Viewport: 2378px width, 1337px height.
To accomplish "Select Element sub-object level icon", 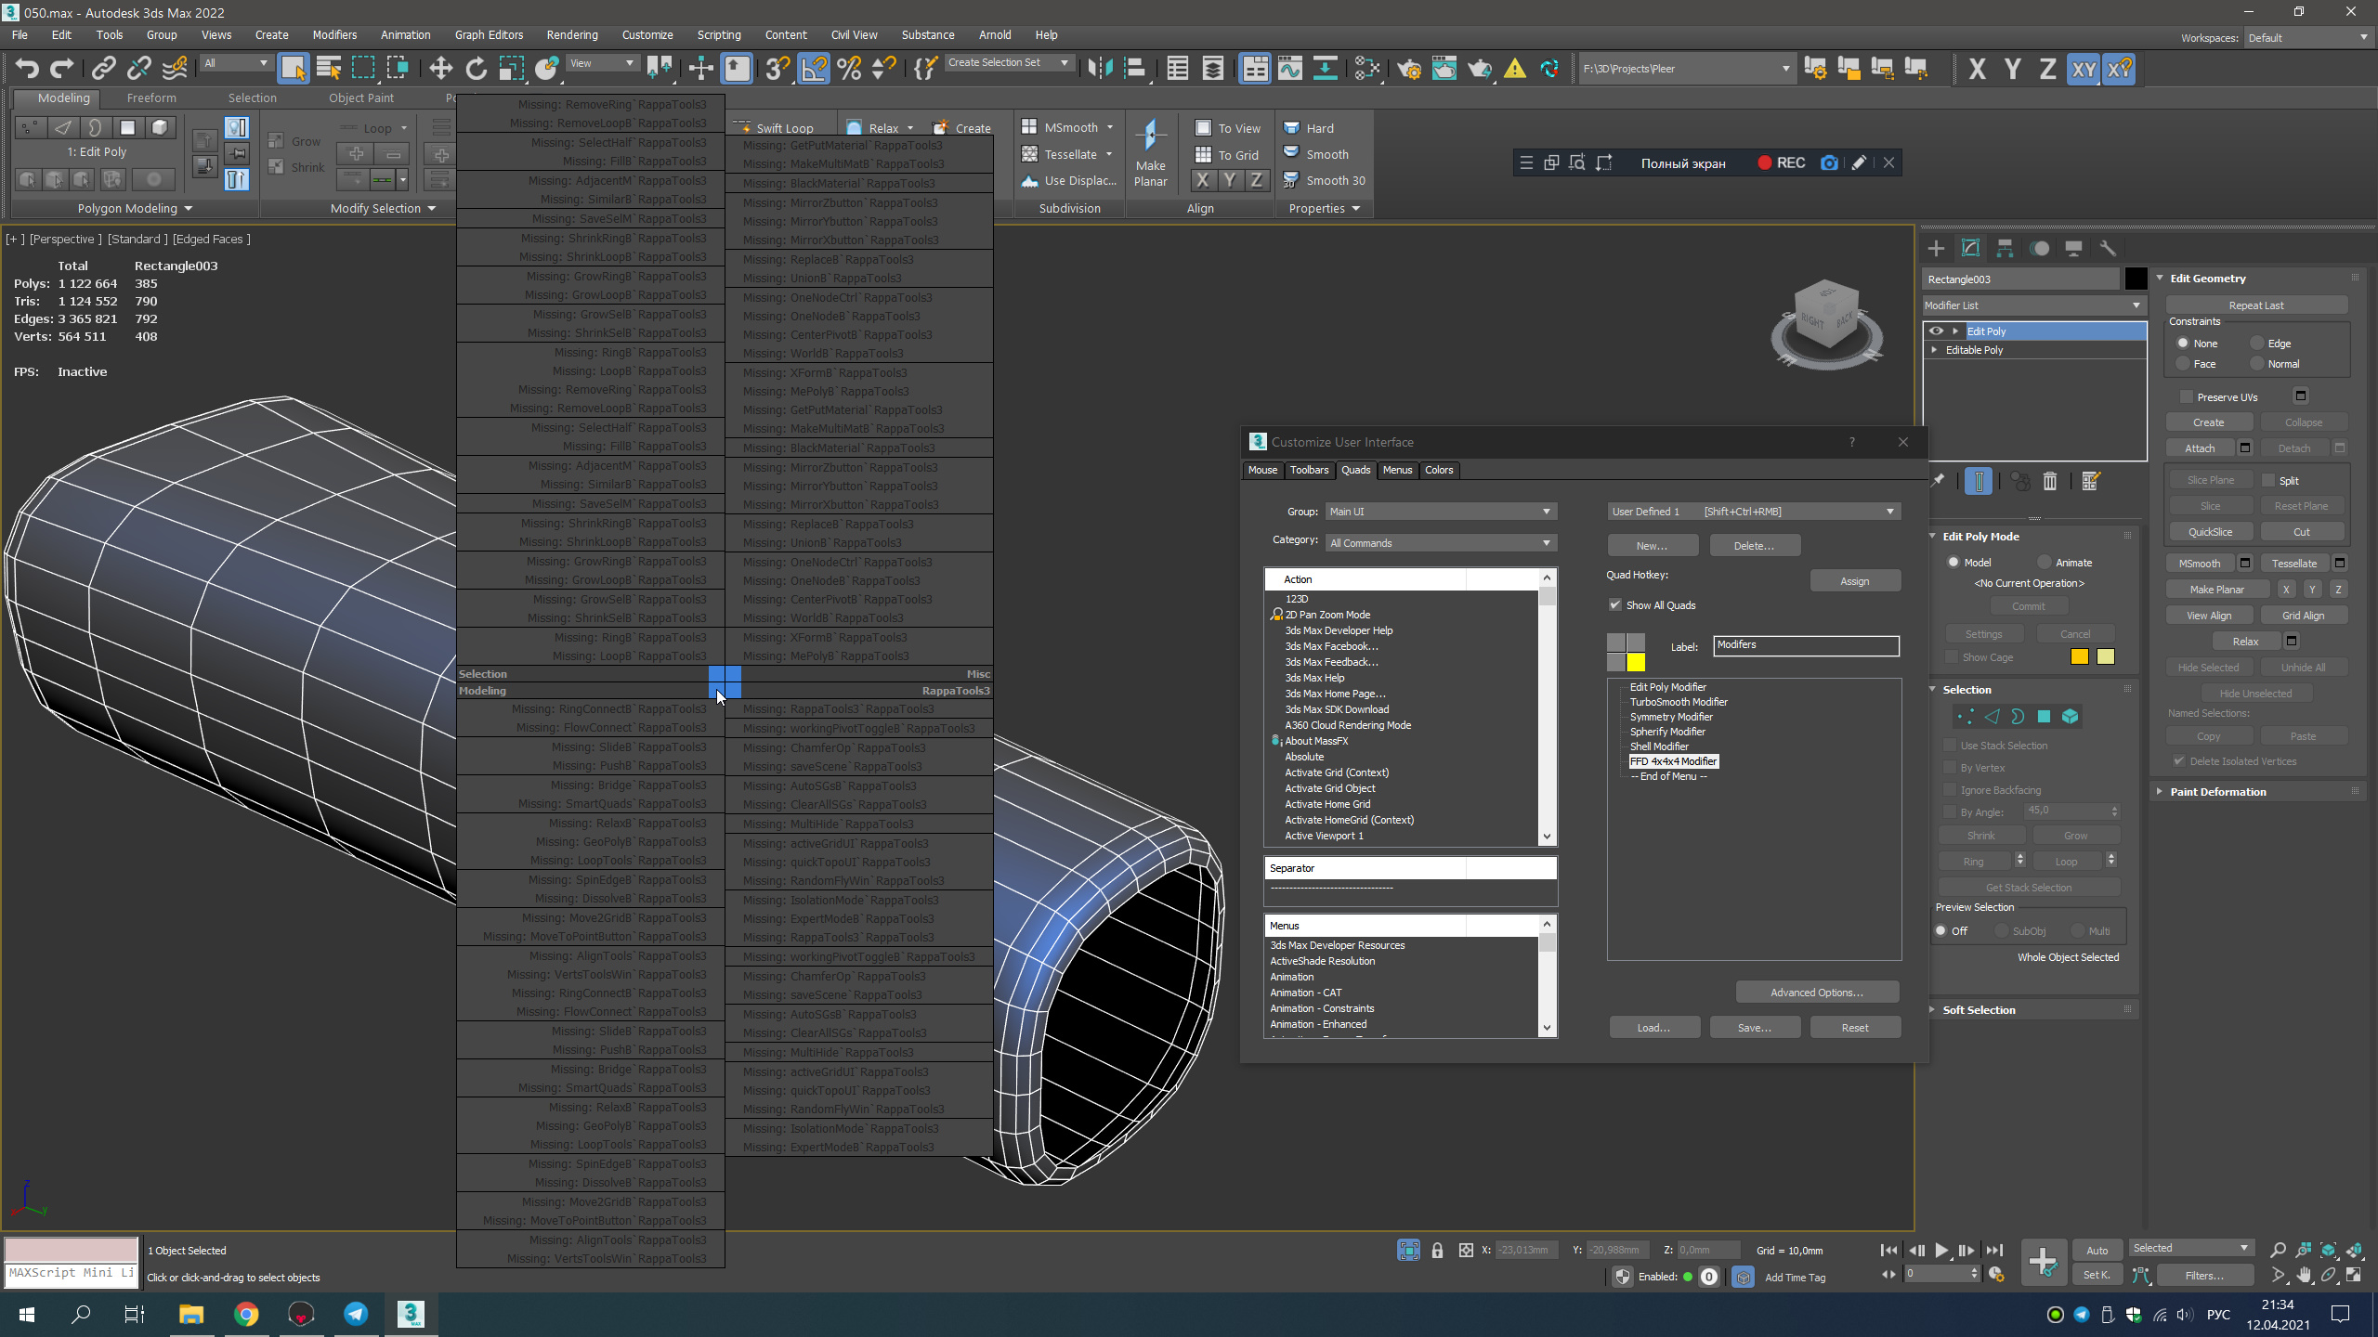I will [x=2070, y=717].
